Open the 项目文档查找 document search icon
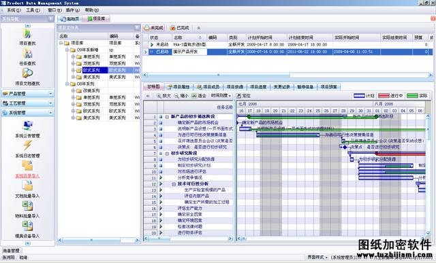436x263 pixels. point(27,73)
